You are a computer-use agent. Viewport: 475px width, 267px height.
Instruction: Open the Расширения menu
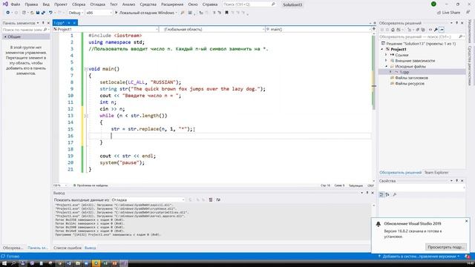(x=172, y=4)
